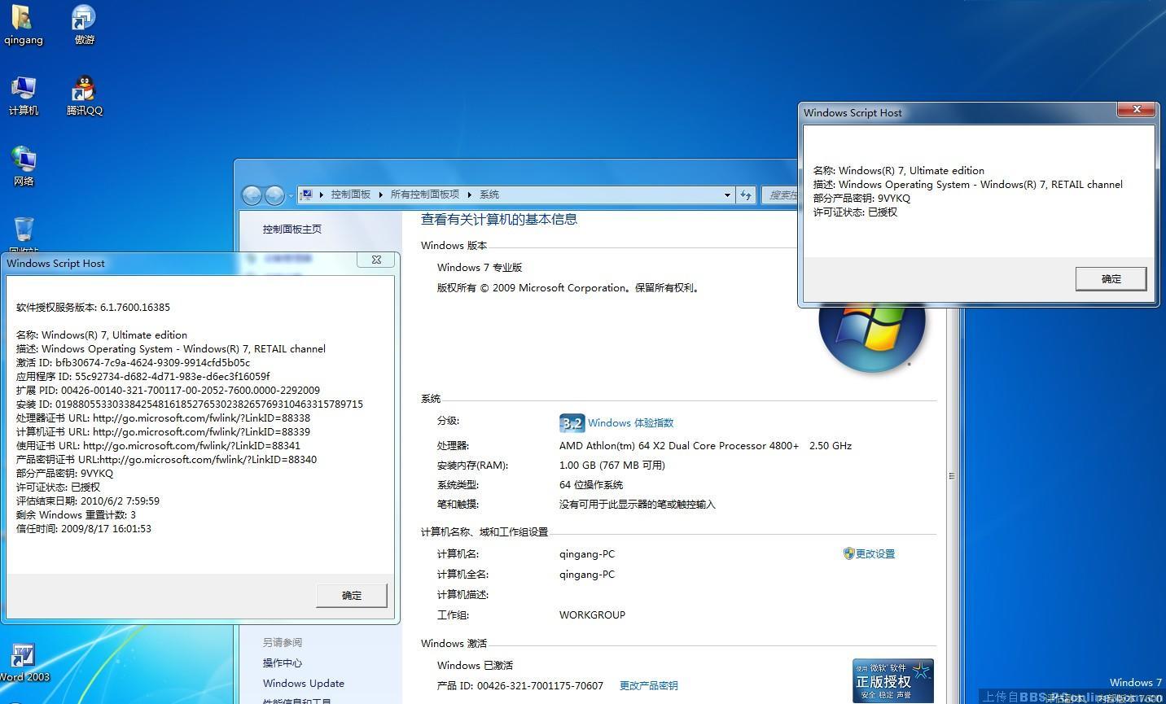The height and width of the screenshot is (704, 1166).
Task: Open 操作中心 in the sidebar
Action: coord(282,663)
